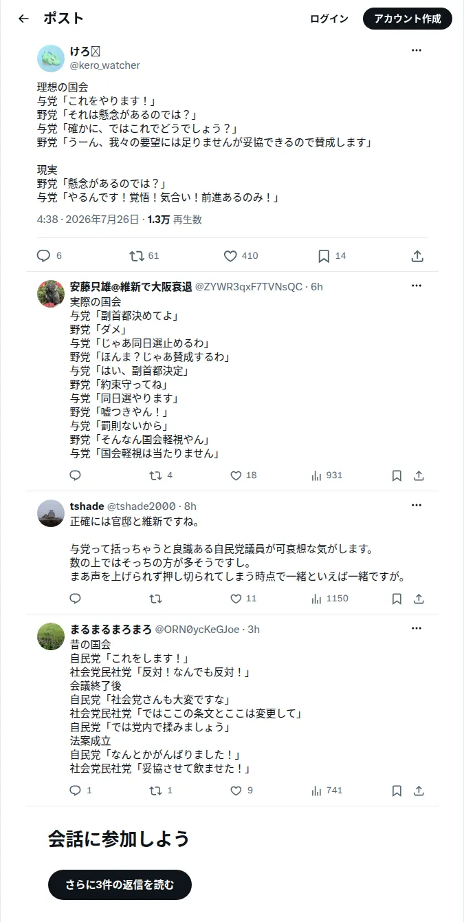Open the main post timestamp 4:38 link
This screenshot has width=464, height=922.
48,219
